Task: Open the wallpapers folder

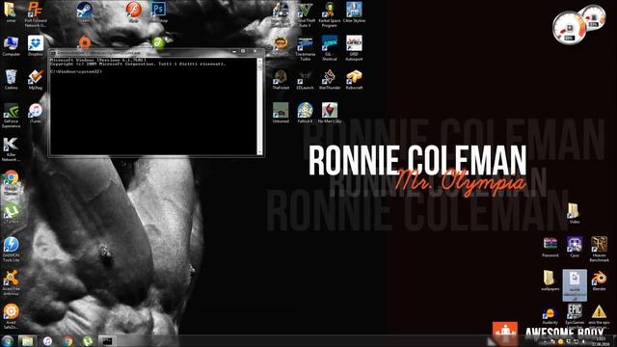Action: click(x=550, y=280)
